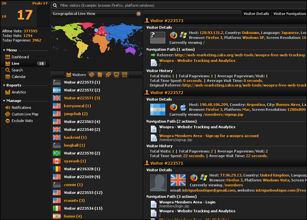This screenshot has width=307, height=220.
Task: Click the external link icon tab
Action: (108, 75)
